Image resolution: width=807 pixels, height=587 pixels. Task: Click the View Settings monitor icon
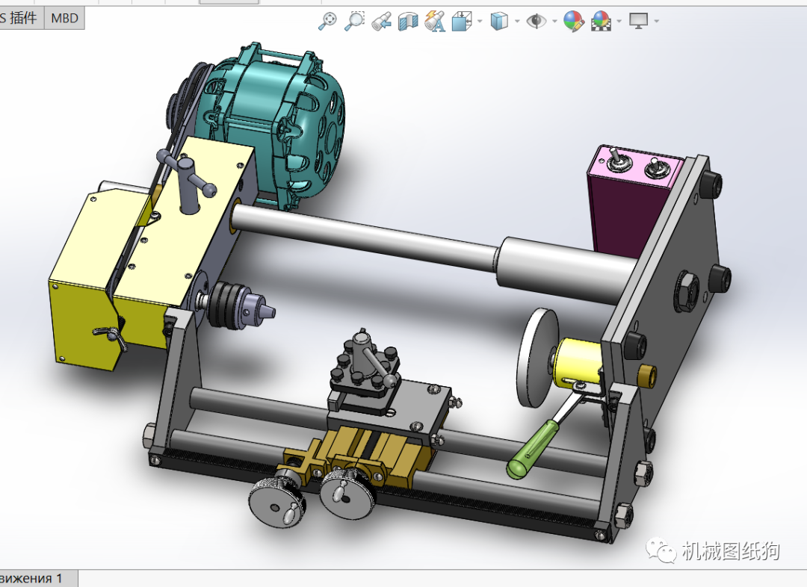639,21
